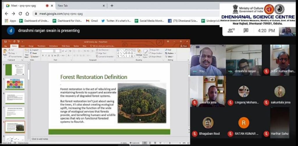The width and height of the screenshot is (298, 146).
Task: Click the browser home icon
Action: click(27, 14)
